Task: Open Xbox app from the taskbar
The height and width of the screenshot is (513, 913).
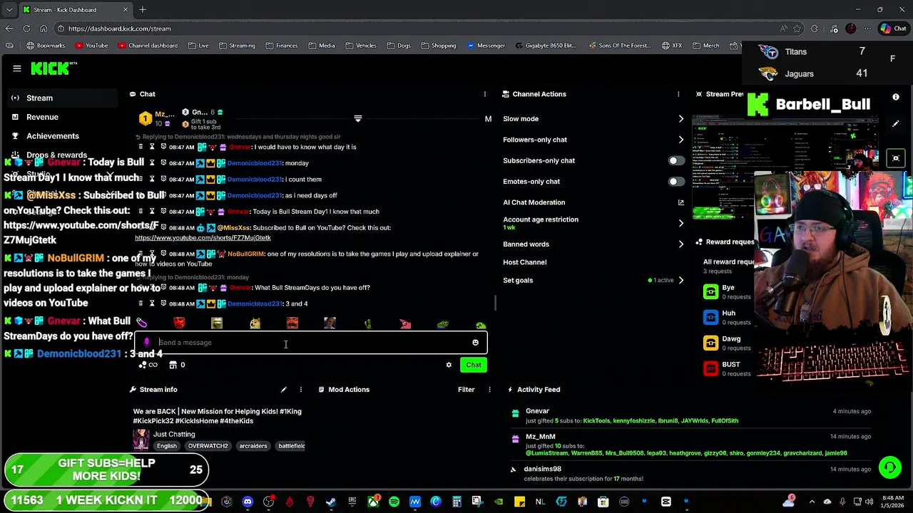Action: click(x=373, y=502)
